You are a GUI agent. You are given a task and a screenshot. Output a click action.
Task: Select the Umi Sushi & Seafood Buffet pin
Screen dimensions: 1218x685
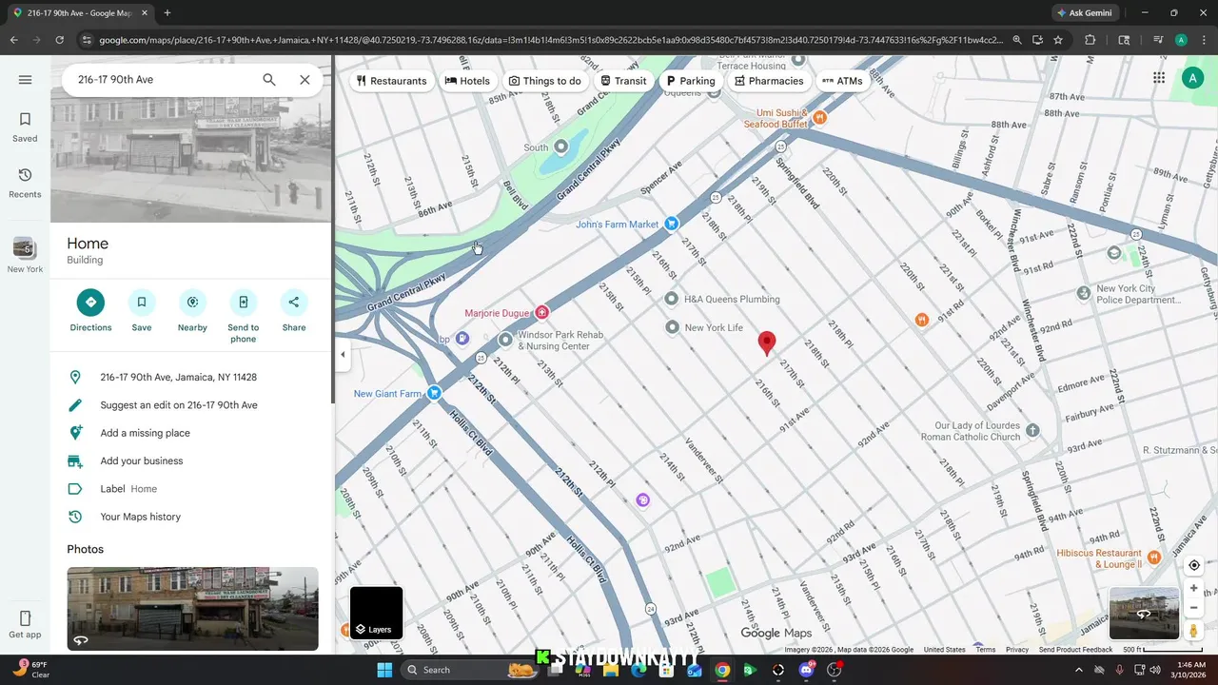pos(819,118)
